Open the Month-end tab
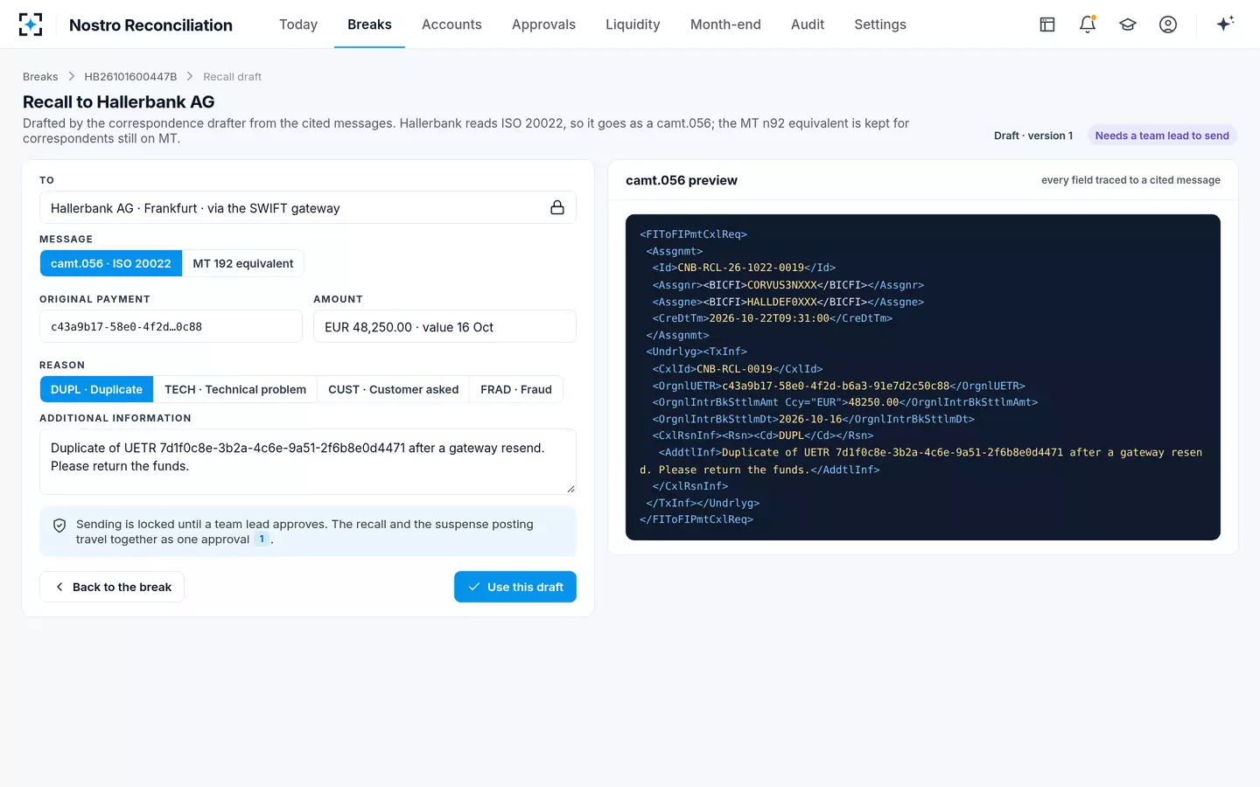 pyautogui.click(x=725, y=24)
